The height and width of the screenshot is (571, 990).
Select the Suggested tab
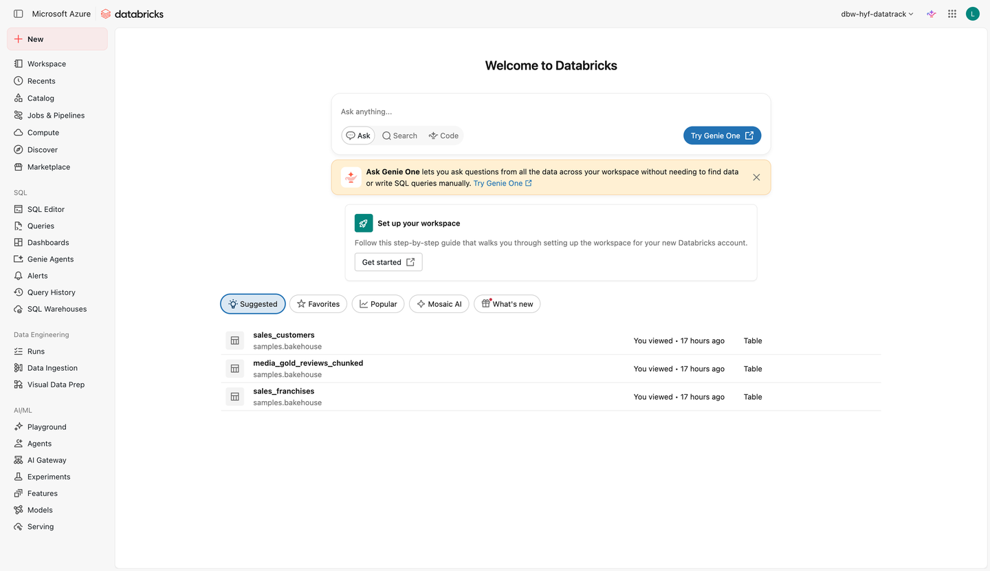coord(253,304)
